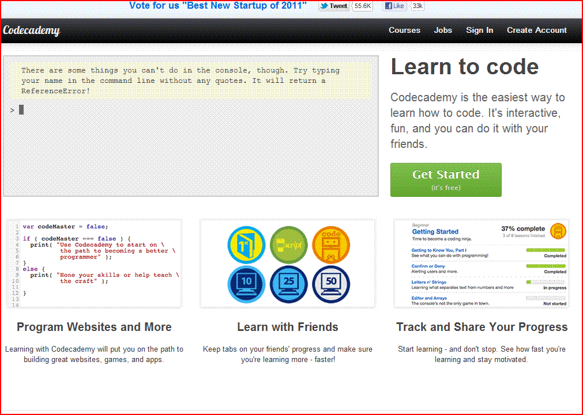This screenshot has height=415, width=583.
Task: Click Track and Share Your Progress heading
Action: (482, 327)
